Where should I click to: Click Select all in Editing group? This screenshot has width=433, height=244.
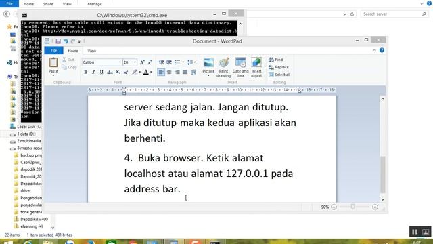[279, 75]
